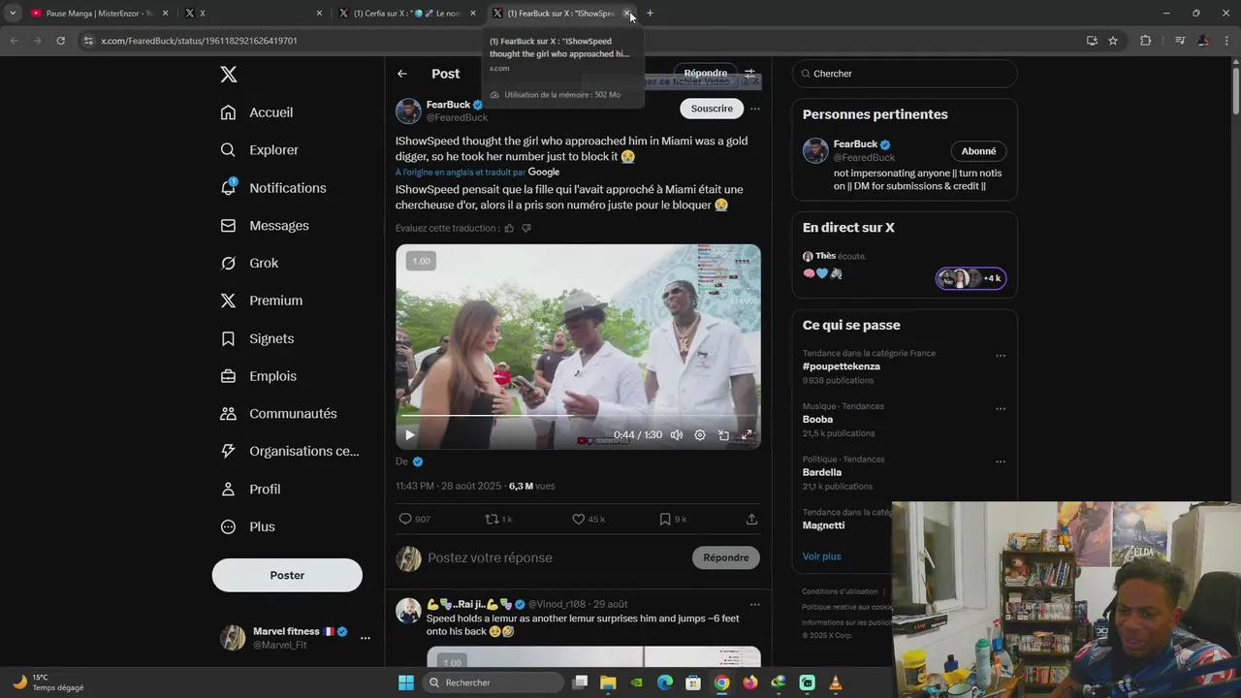The image size is (1241, 698).
Task: Click the video progress bar
Action: [578, 417]
